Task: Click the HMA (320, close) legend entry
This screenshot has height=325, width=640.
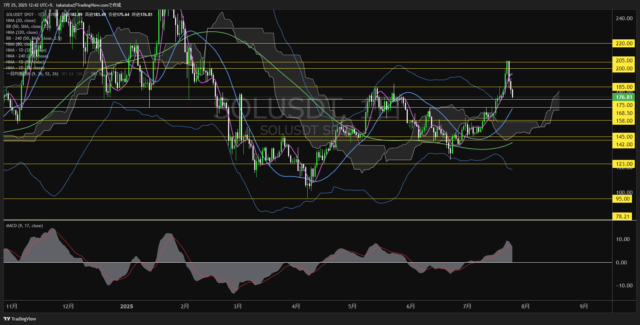Action: tap(22, 32)
